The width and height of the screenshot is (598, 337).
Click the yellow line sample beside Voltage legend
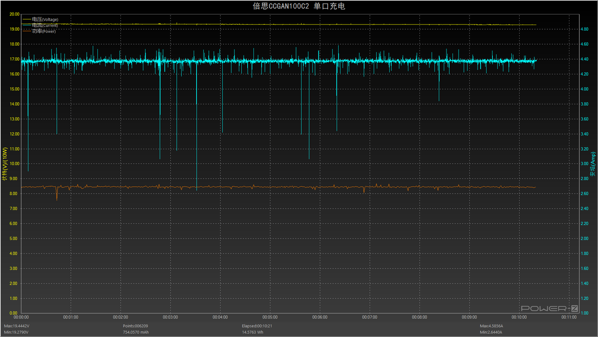[27, 19]
